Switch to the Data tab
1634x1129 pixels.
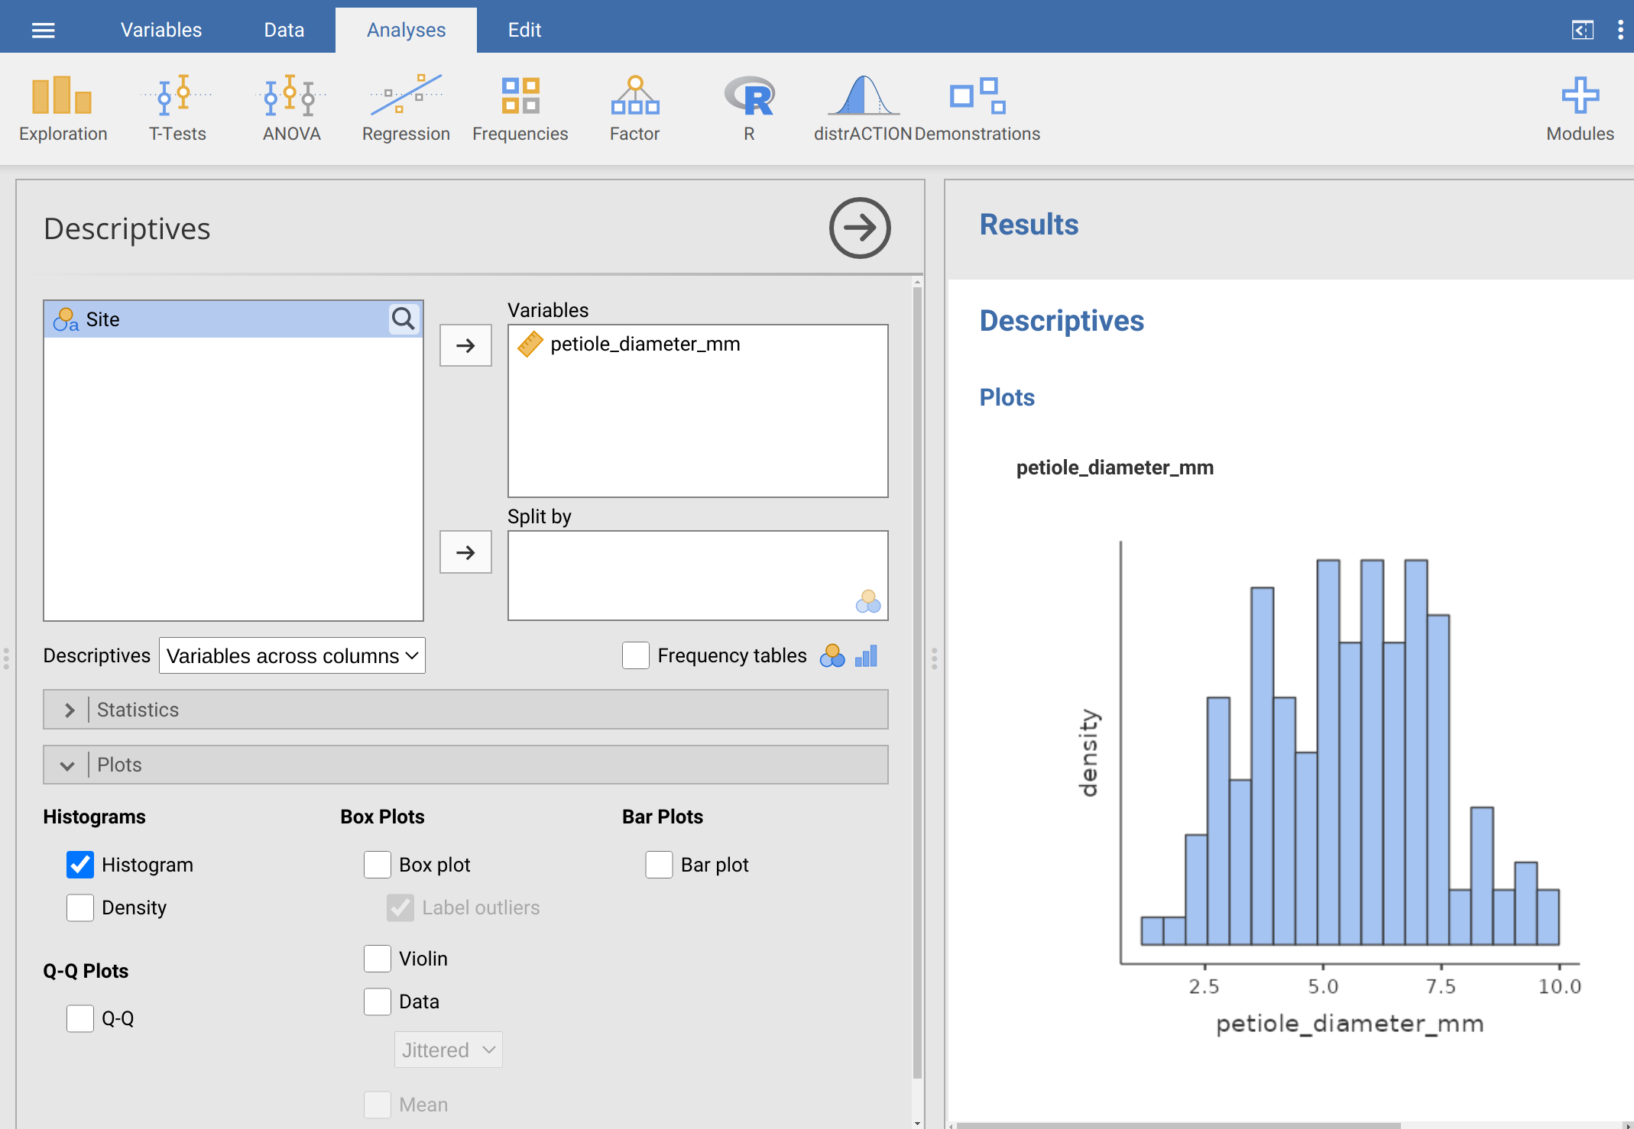284,30
